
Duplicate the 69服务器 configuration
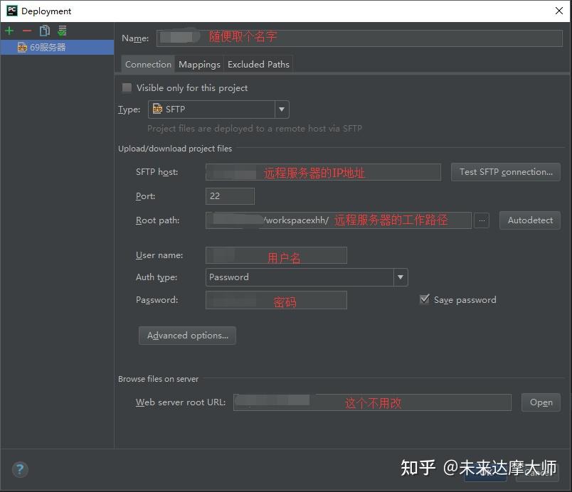pyautogui.click(x=43, y=31)
